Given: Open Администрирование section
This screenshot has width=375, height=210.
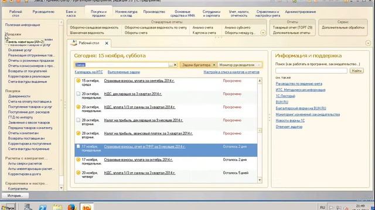Looking at the screenshot, I should pyautogui.click(x=300, y=12).
